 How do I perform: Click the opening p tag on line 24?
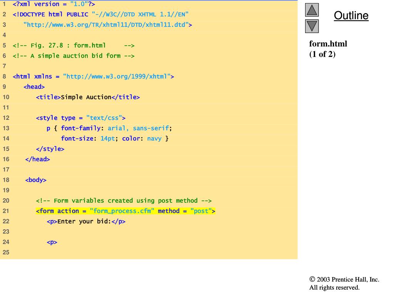52,242
